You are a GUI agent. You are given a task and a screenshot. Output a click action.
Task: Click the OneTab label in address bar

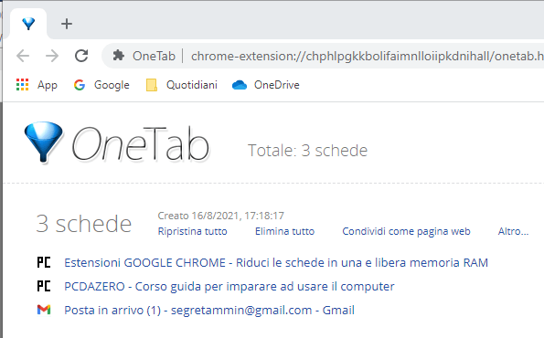[154, 56]
